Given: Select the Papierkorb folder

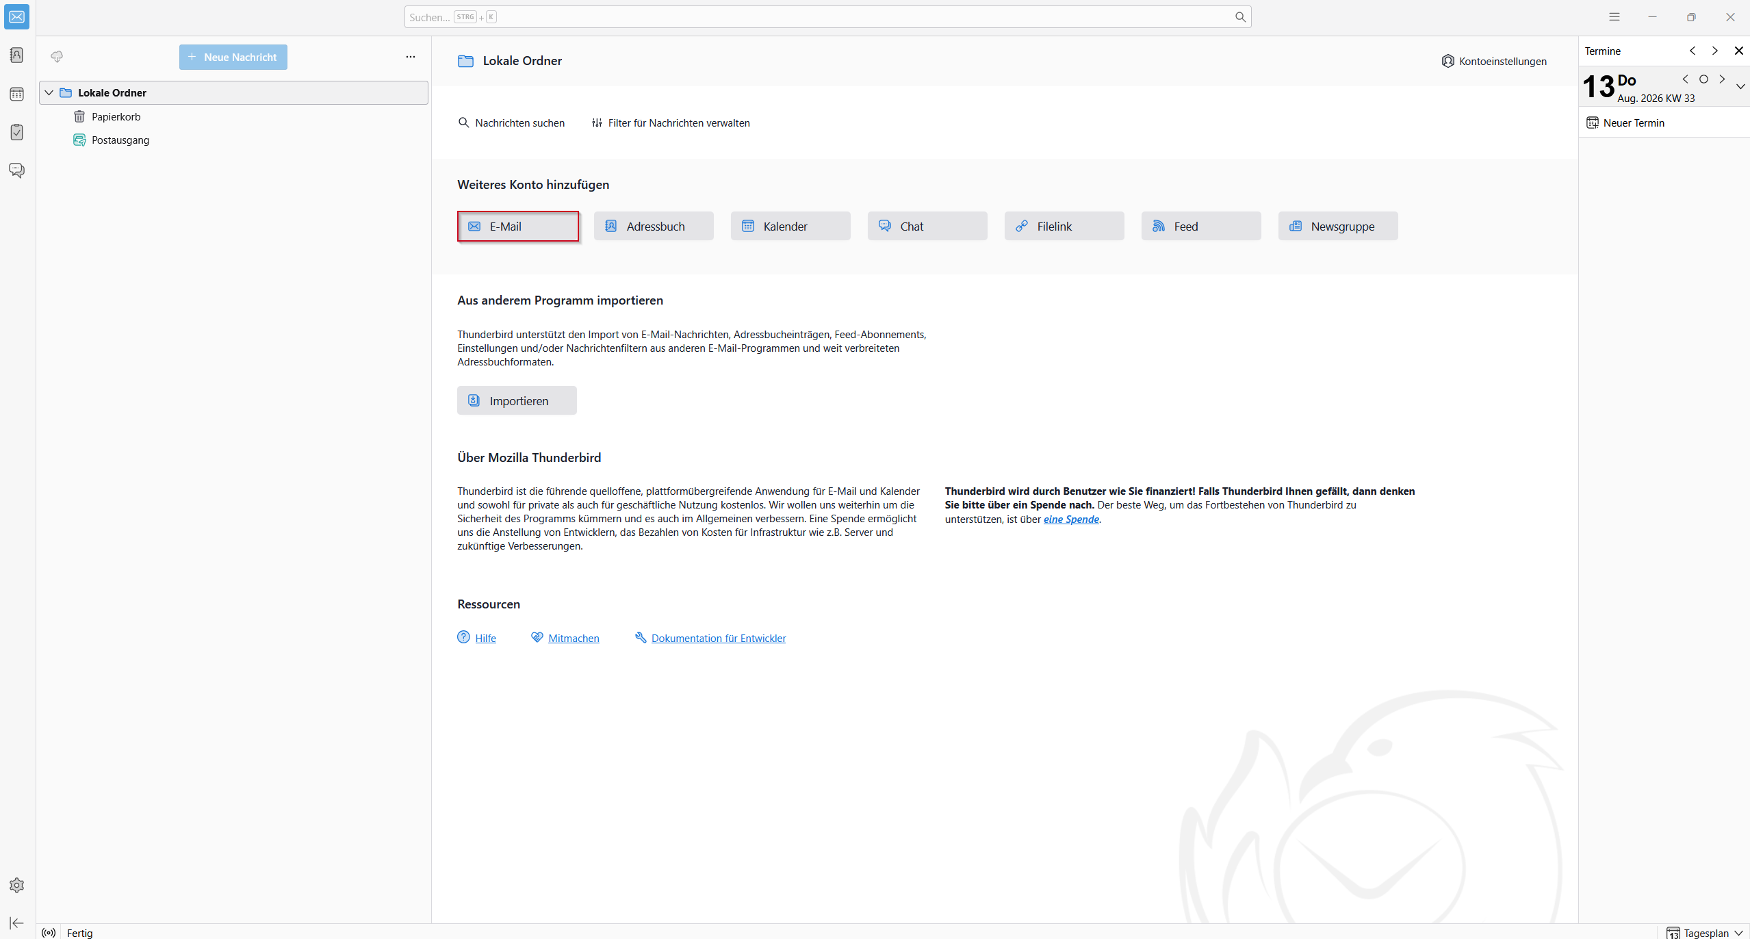Looking at the screenshot, I should [234, 116].
